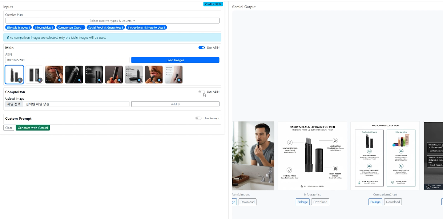Open Select creative types & counts dropdown
The height and width of the screenshot is (219, 443).
[112, 21]
